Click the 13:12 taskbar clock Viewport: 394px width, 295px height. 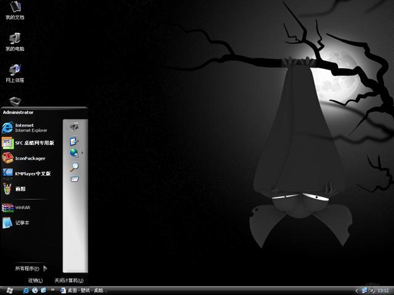(383, 291)
